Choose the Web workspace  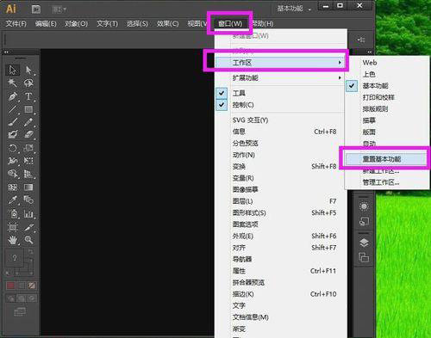click(x=387, y=63)
